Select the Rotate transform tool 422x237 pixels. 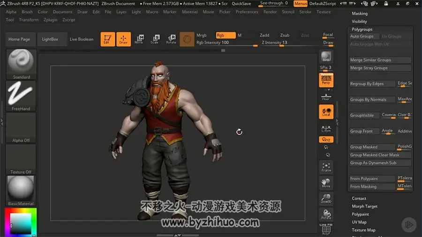[x=171, y=39]
